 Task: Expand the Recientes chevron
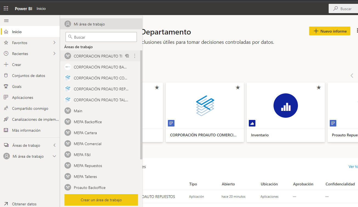click(54, 54)
